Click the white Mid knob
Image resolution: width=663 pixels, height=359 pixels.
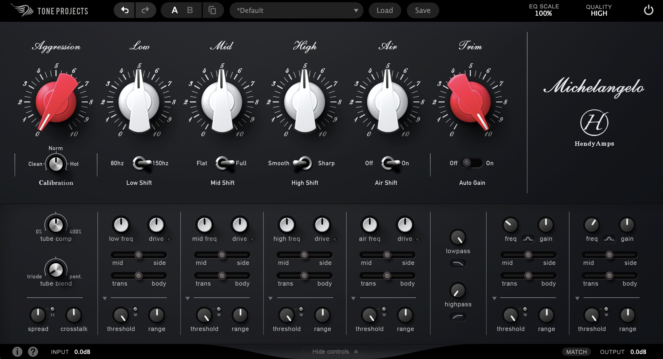pyautogui.click(x=222, y=102)
